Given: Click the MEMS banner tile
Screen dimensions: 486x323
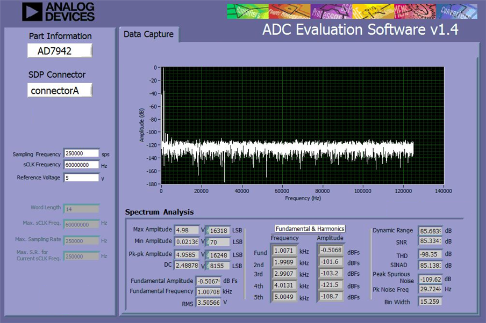Looking at the screenshot, I should 415,11.
